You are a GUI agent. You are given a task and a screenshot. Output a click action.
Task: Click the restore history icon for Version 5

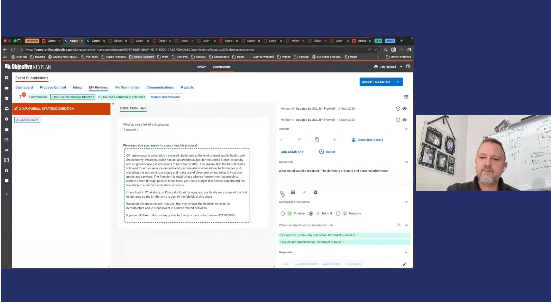point(398,109)
